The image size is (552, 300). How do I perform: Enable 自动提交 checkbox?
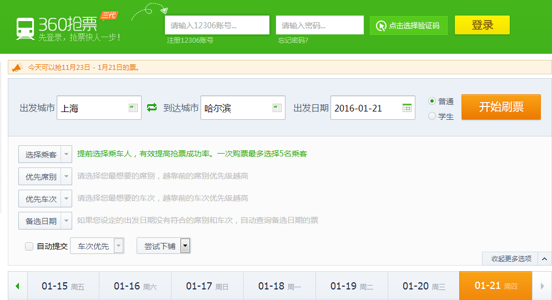tap(29, 246)
